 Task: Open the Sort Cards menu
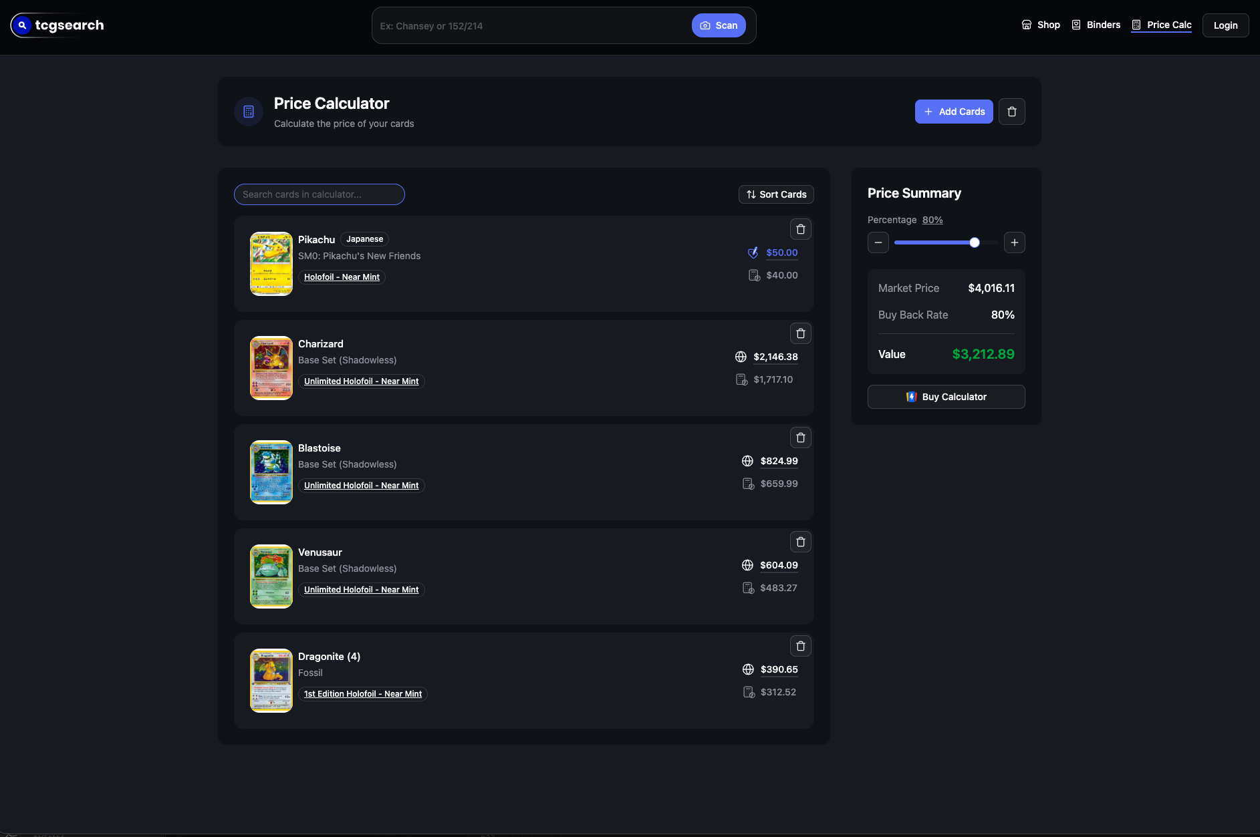pyautogui.click(x=776, y=194)
